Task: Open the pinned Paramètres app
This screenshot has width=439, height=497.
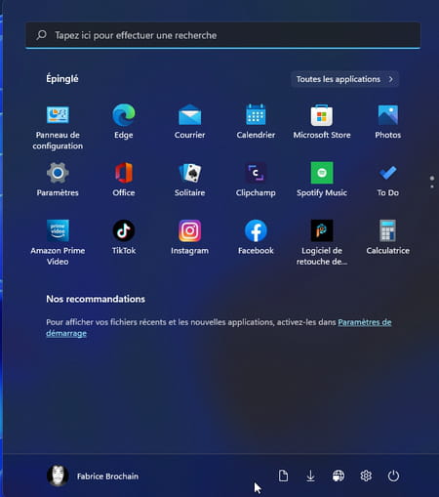Action: pyautogui.click(x=58, y=180)
